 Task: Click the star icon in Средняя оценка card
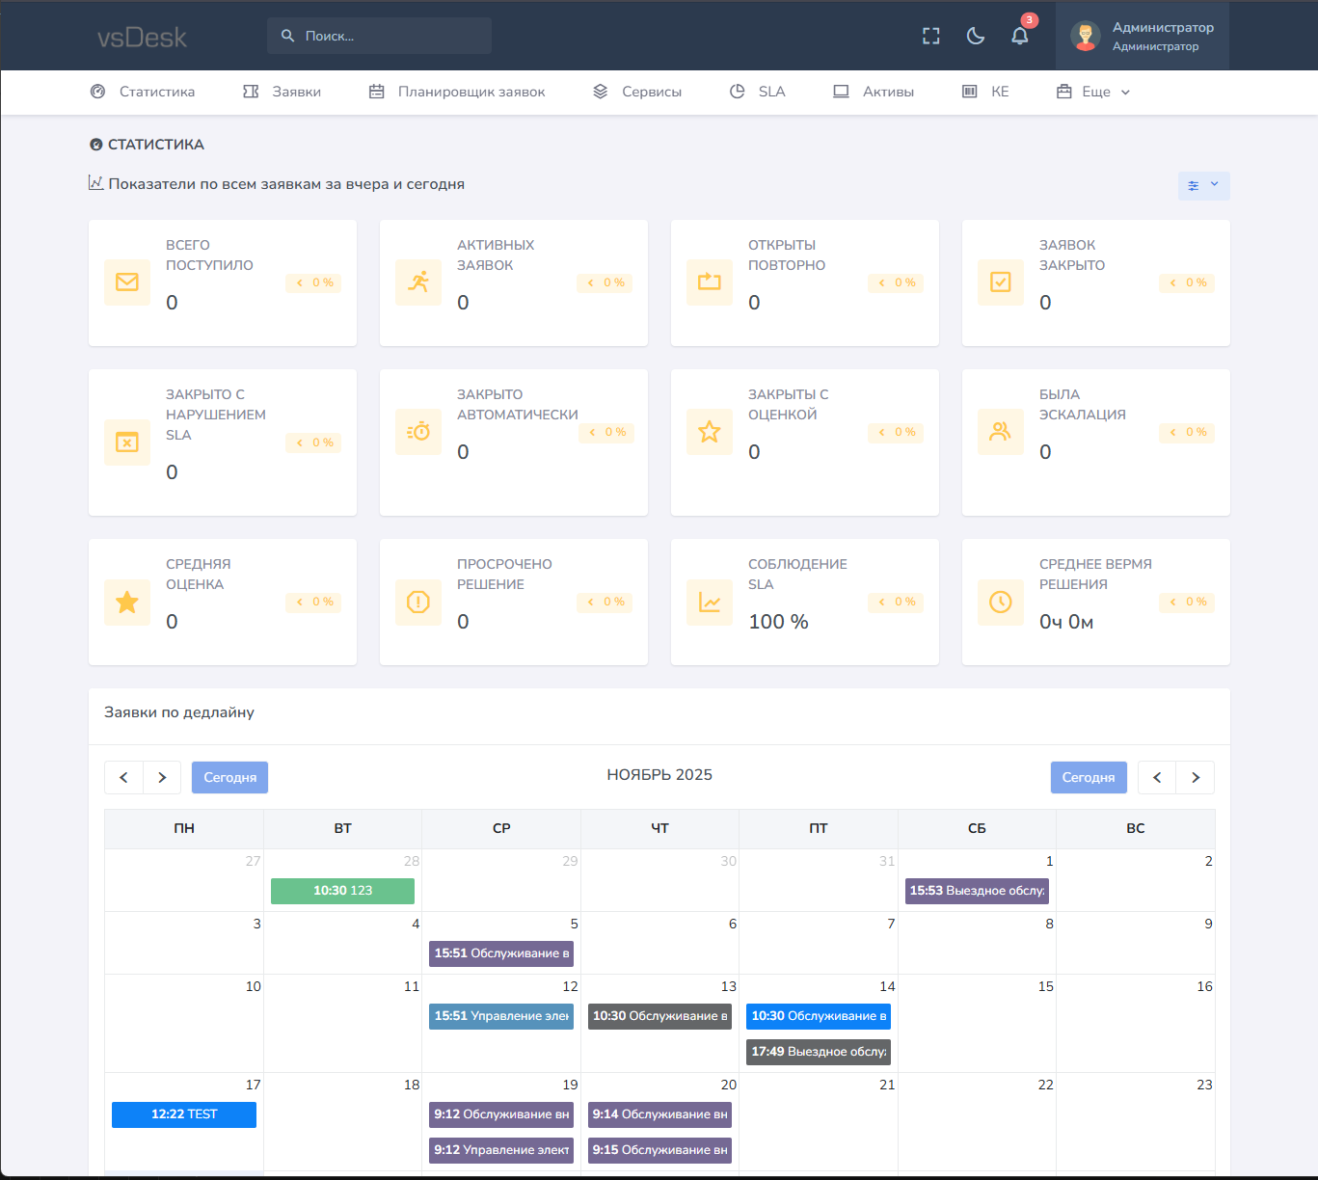(x=127, y=603)
